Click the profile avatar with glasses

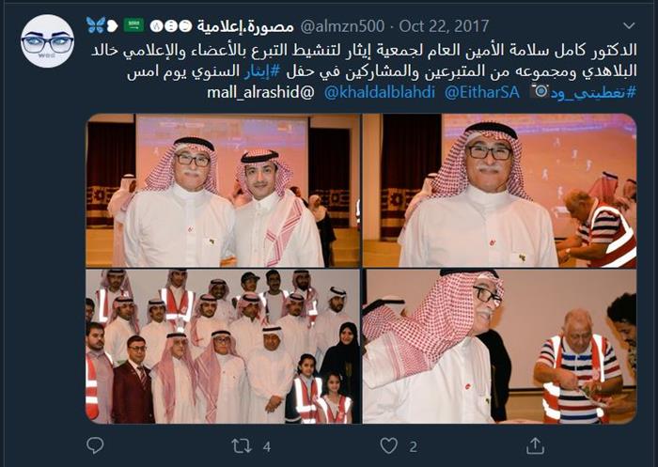click(47, 41)
